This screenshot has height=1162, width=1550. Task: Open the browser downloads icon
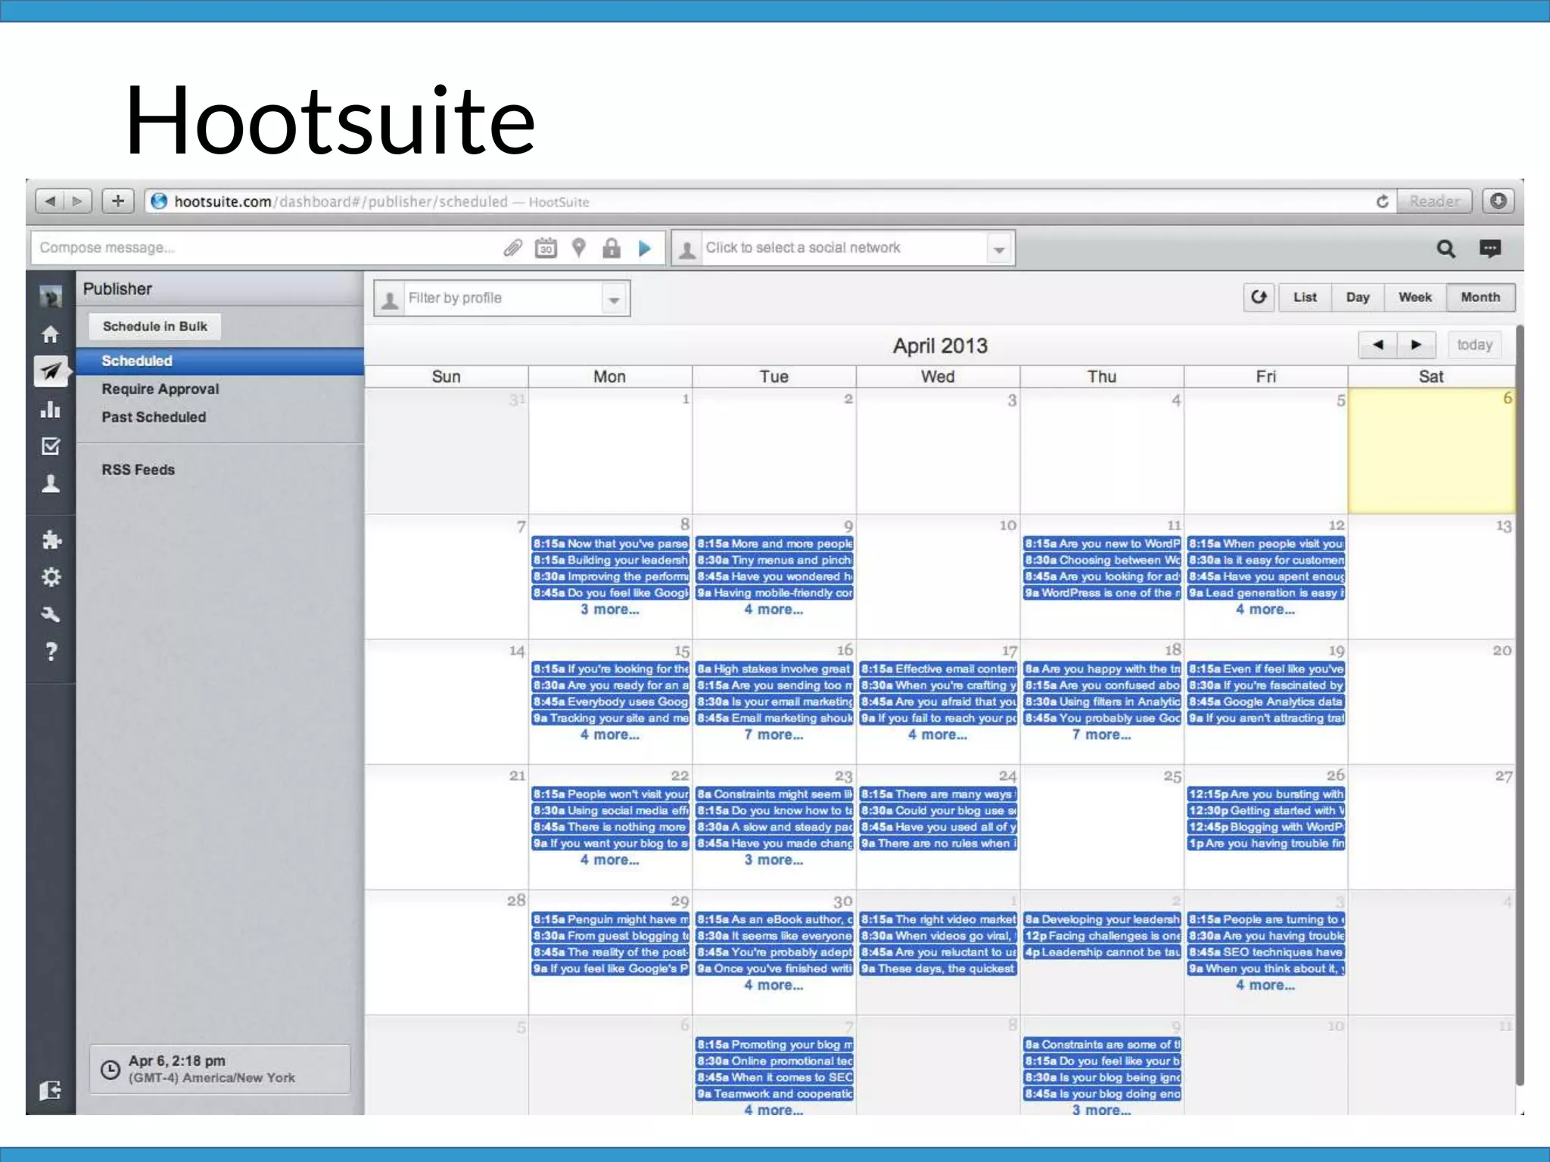click(1498, 201)
